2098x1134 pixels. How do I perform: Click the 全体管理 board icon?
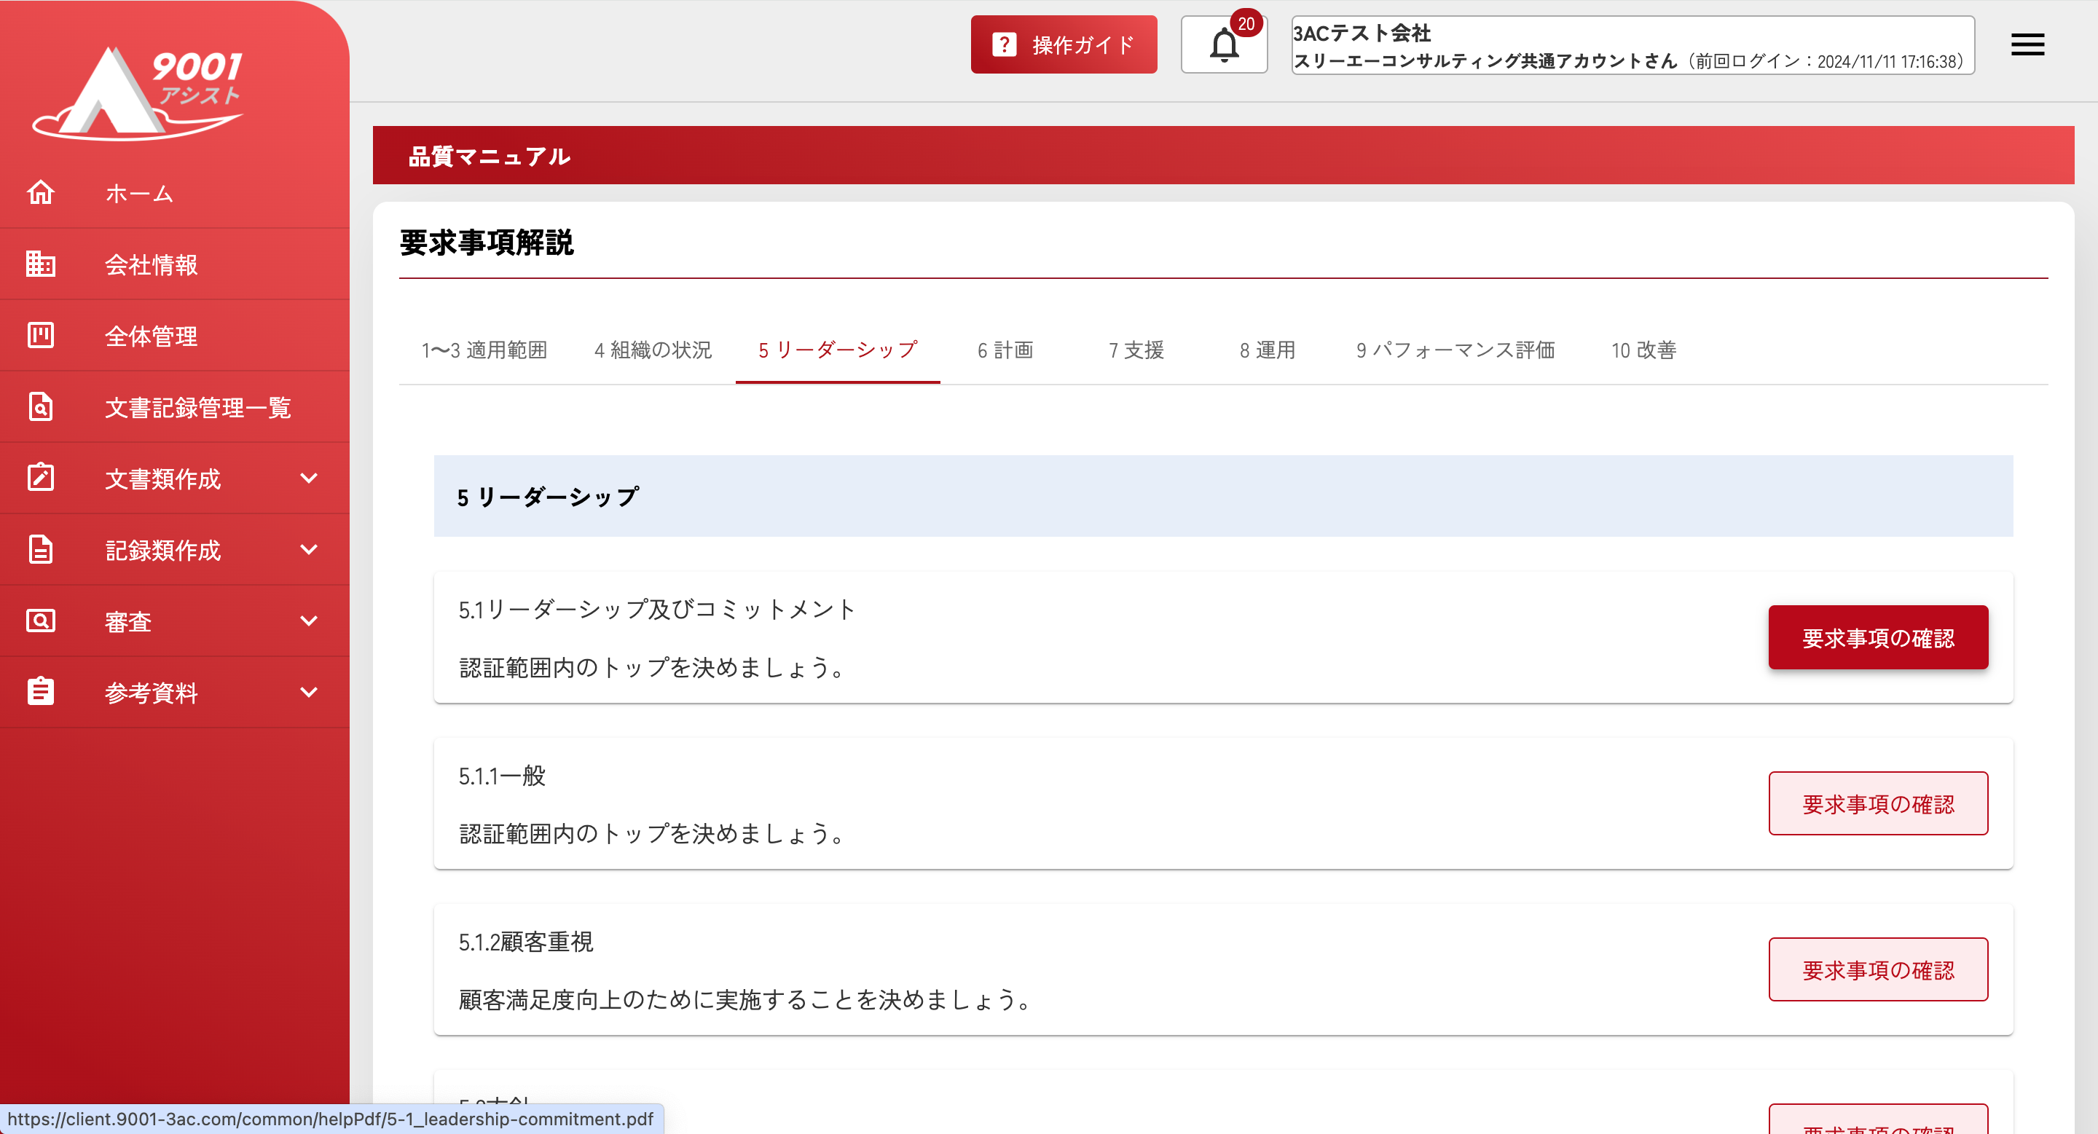coord(41,336)
